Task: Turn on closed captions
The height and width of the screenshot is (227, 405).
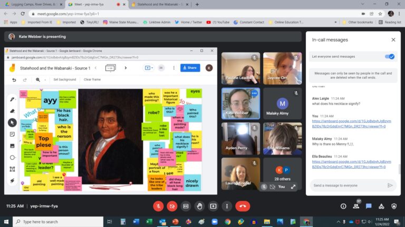Action: coord(186,206)
